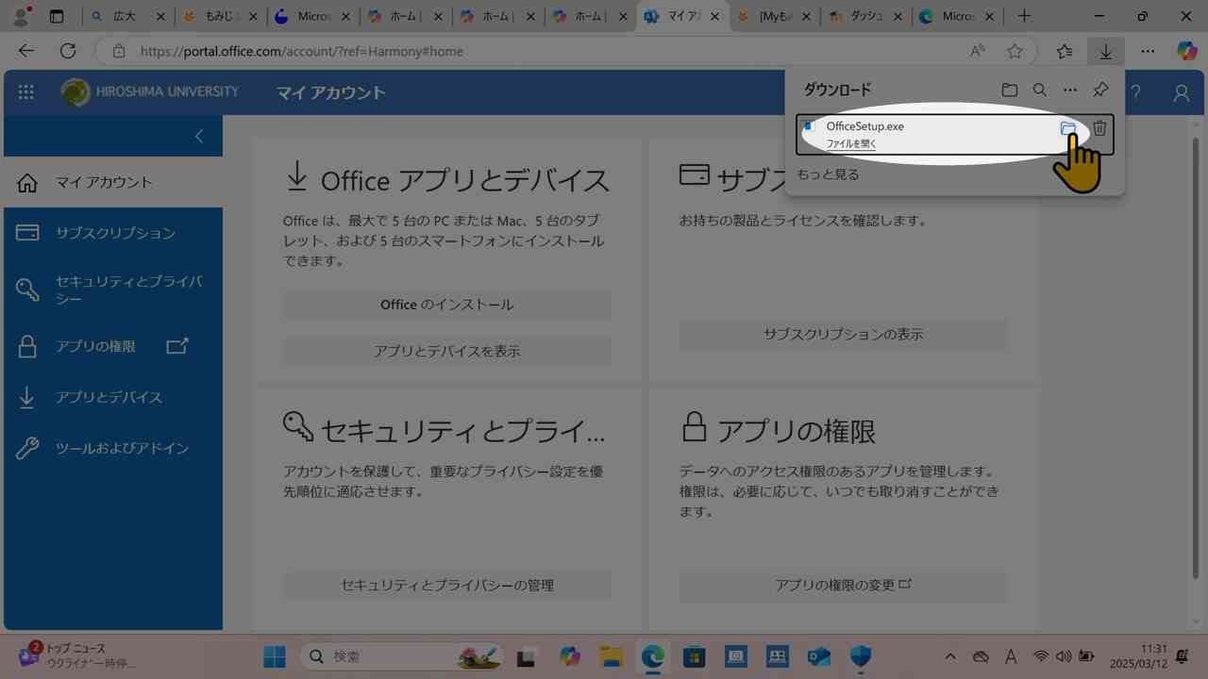1208x679 pixels.
Task: Search downloads with the magnifier icon
Action: 1039,90
